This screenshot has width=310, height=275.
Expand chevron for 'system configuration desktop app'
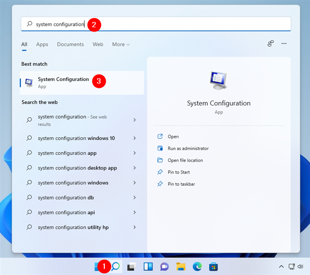point(134,168)
